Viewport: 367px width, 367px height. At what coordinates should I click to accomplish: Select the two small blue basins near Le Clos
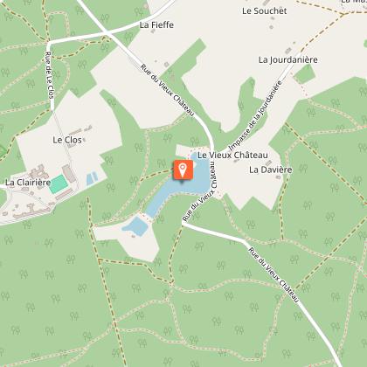[92, 178]
